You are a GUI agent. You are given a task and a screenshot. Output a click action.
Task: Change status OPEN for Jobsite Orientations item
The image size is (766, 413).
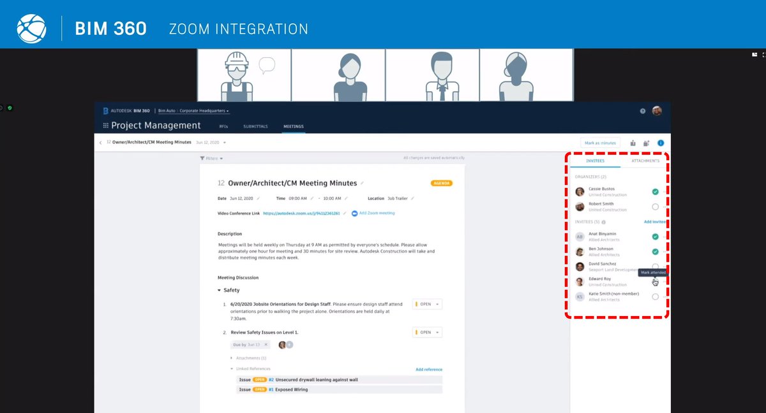tap(427, 304)
